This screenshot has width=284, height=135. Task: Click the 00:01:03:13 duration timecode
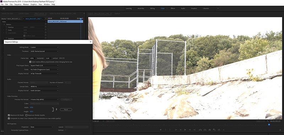pos(275,121)
